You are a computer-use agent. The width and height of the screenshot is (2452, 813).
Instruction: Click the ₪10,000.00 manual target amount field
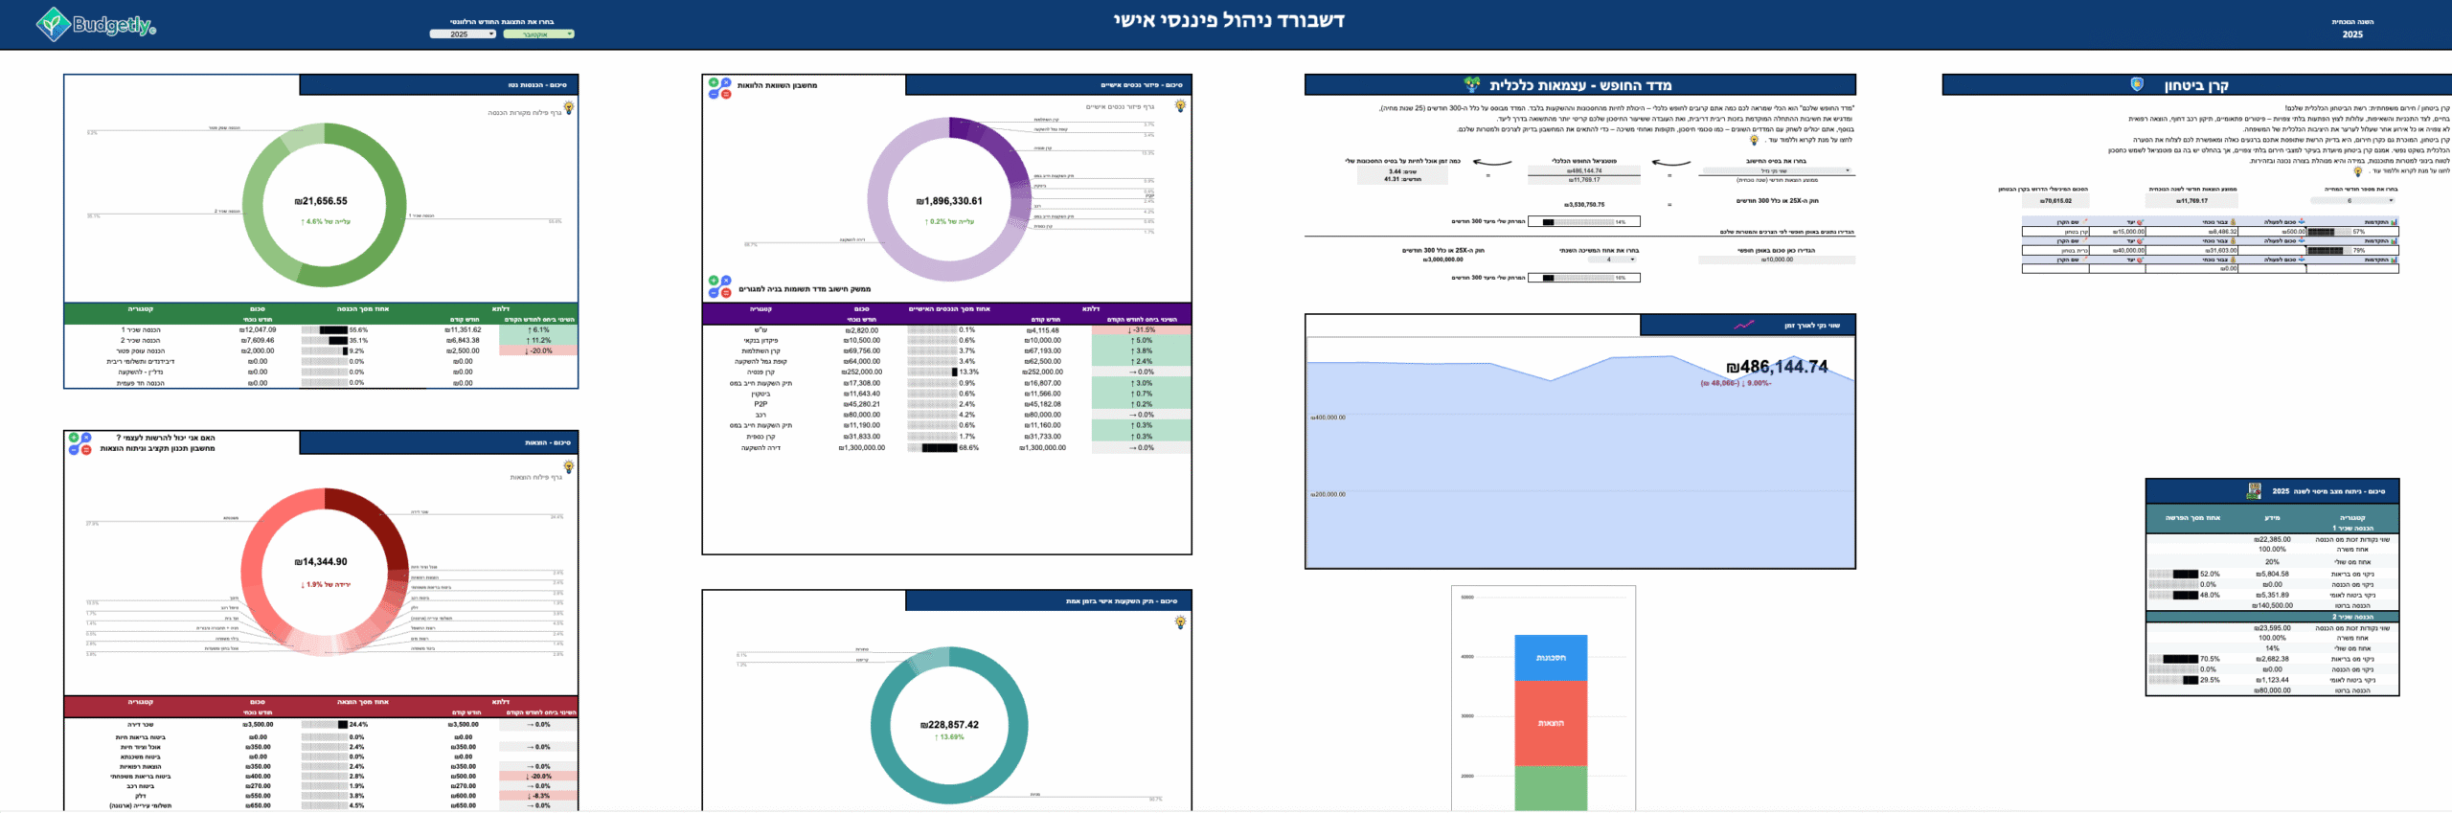1776,260
